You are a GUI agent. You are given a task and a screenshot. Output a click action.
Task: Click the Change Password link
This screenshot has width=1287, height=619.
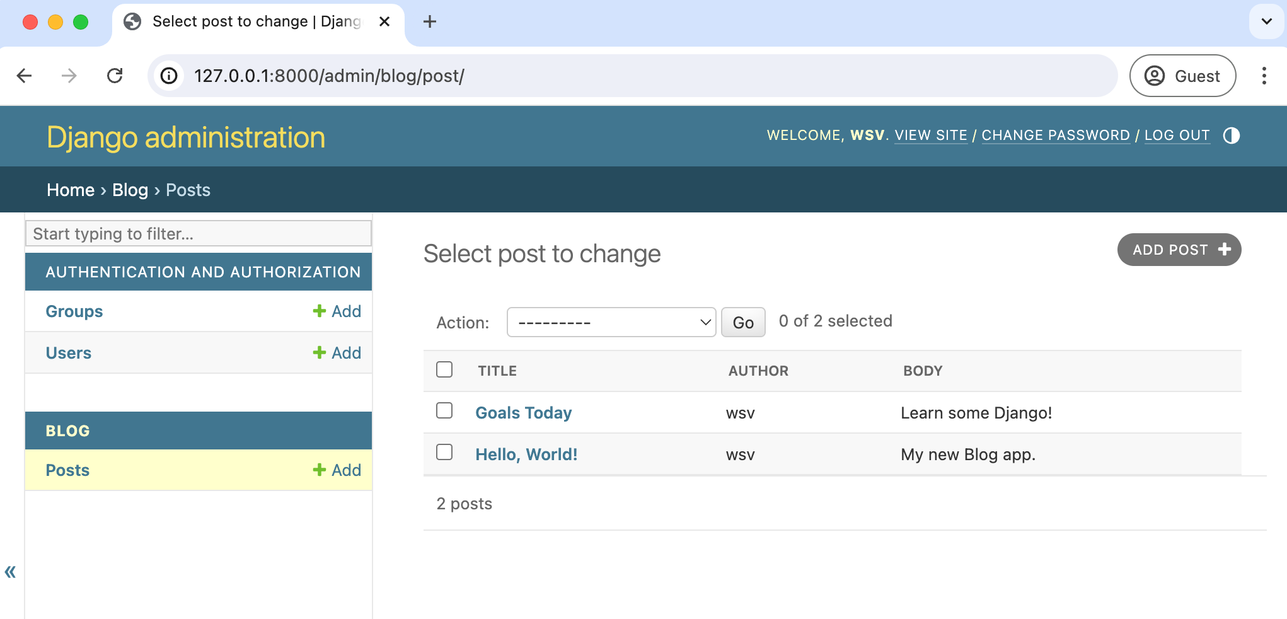tap(1056, 136)
